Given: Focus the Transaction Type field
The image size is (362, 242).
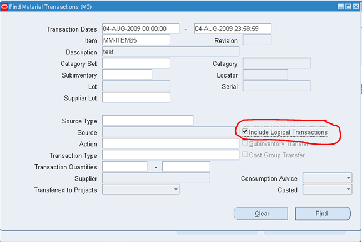Looking at the screenshot, I should pos(170,155).
